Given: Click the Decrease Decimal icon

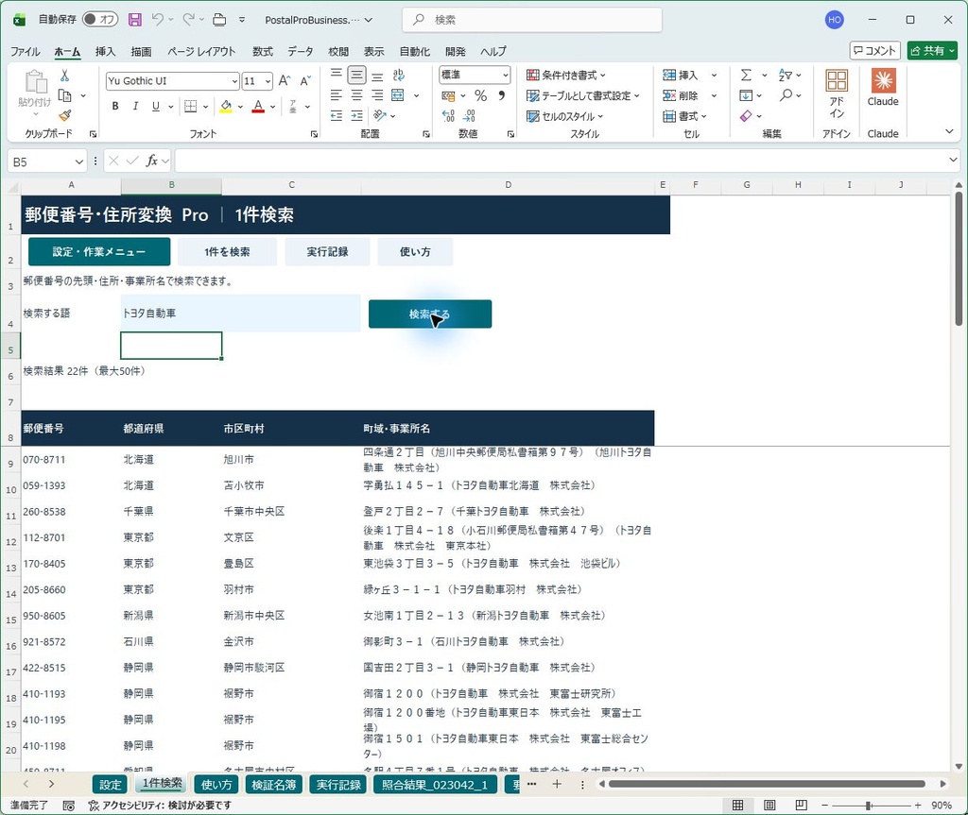Looking at the screenshot, I should (469, 115).
